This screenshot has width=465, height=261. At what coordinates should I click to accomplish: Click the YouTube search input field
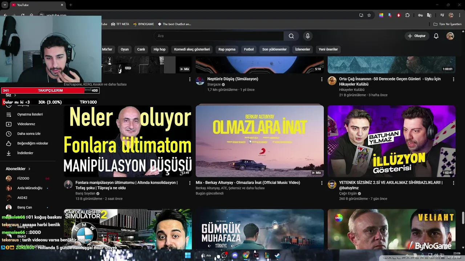point(219,36)
